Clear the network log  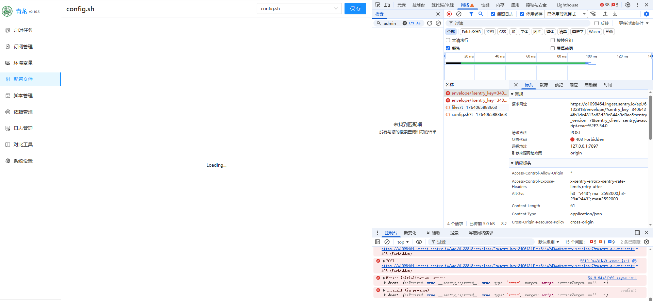tap(459, 14)
